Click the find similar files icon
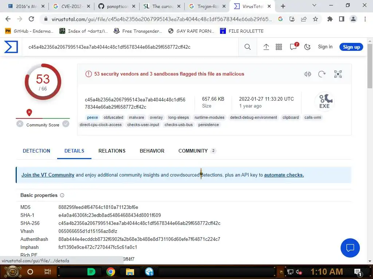Screen dimensions: 373x279 [x=307, y=74]
